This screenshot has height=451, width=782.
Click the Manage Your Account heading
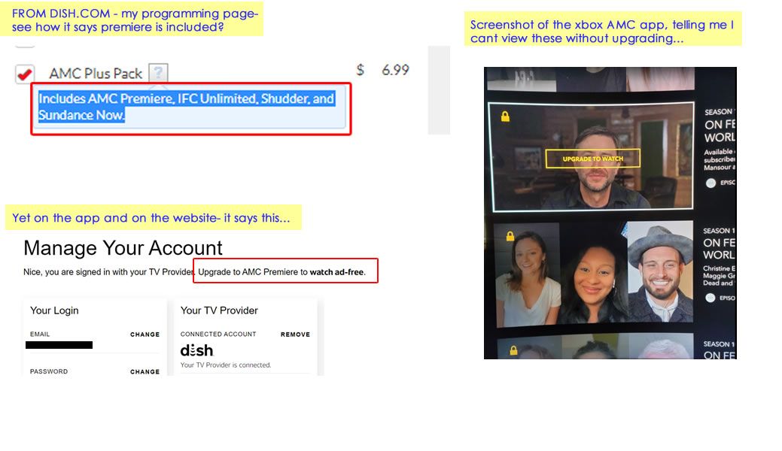click(x=123, y=248)
